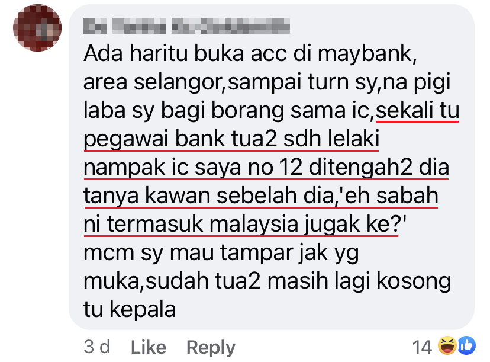
Task: Click the '3 d' timestamp
Action: (96, 347)
